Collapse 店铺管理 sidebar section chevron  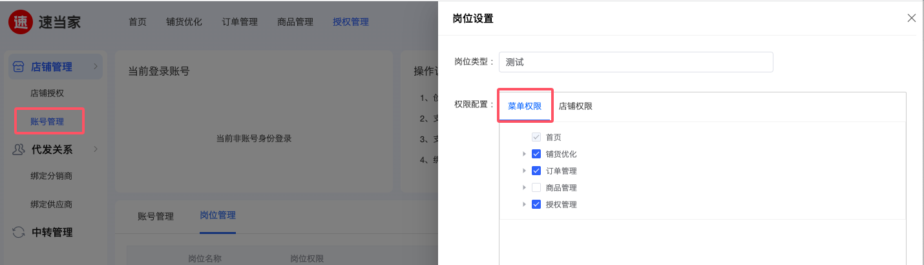point(96,67)
